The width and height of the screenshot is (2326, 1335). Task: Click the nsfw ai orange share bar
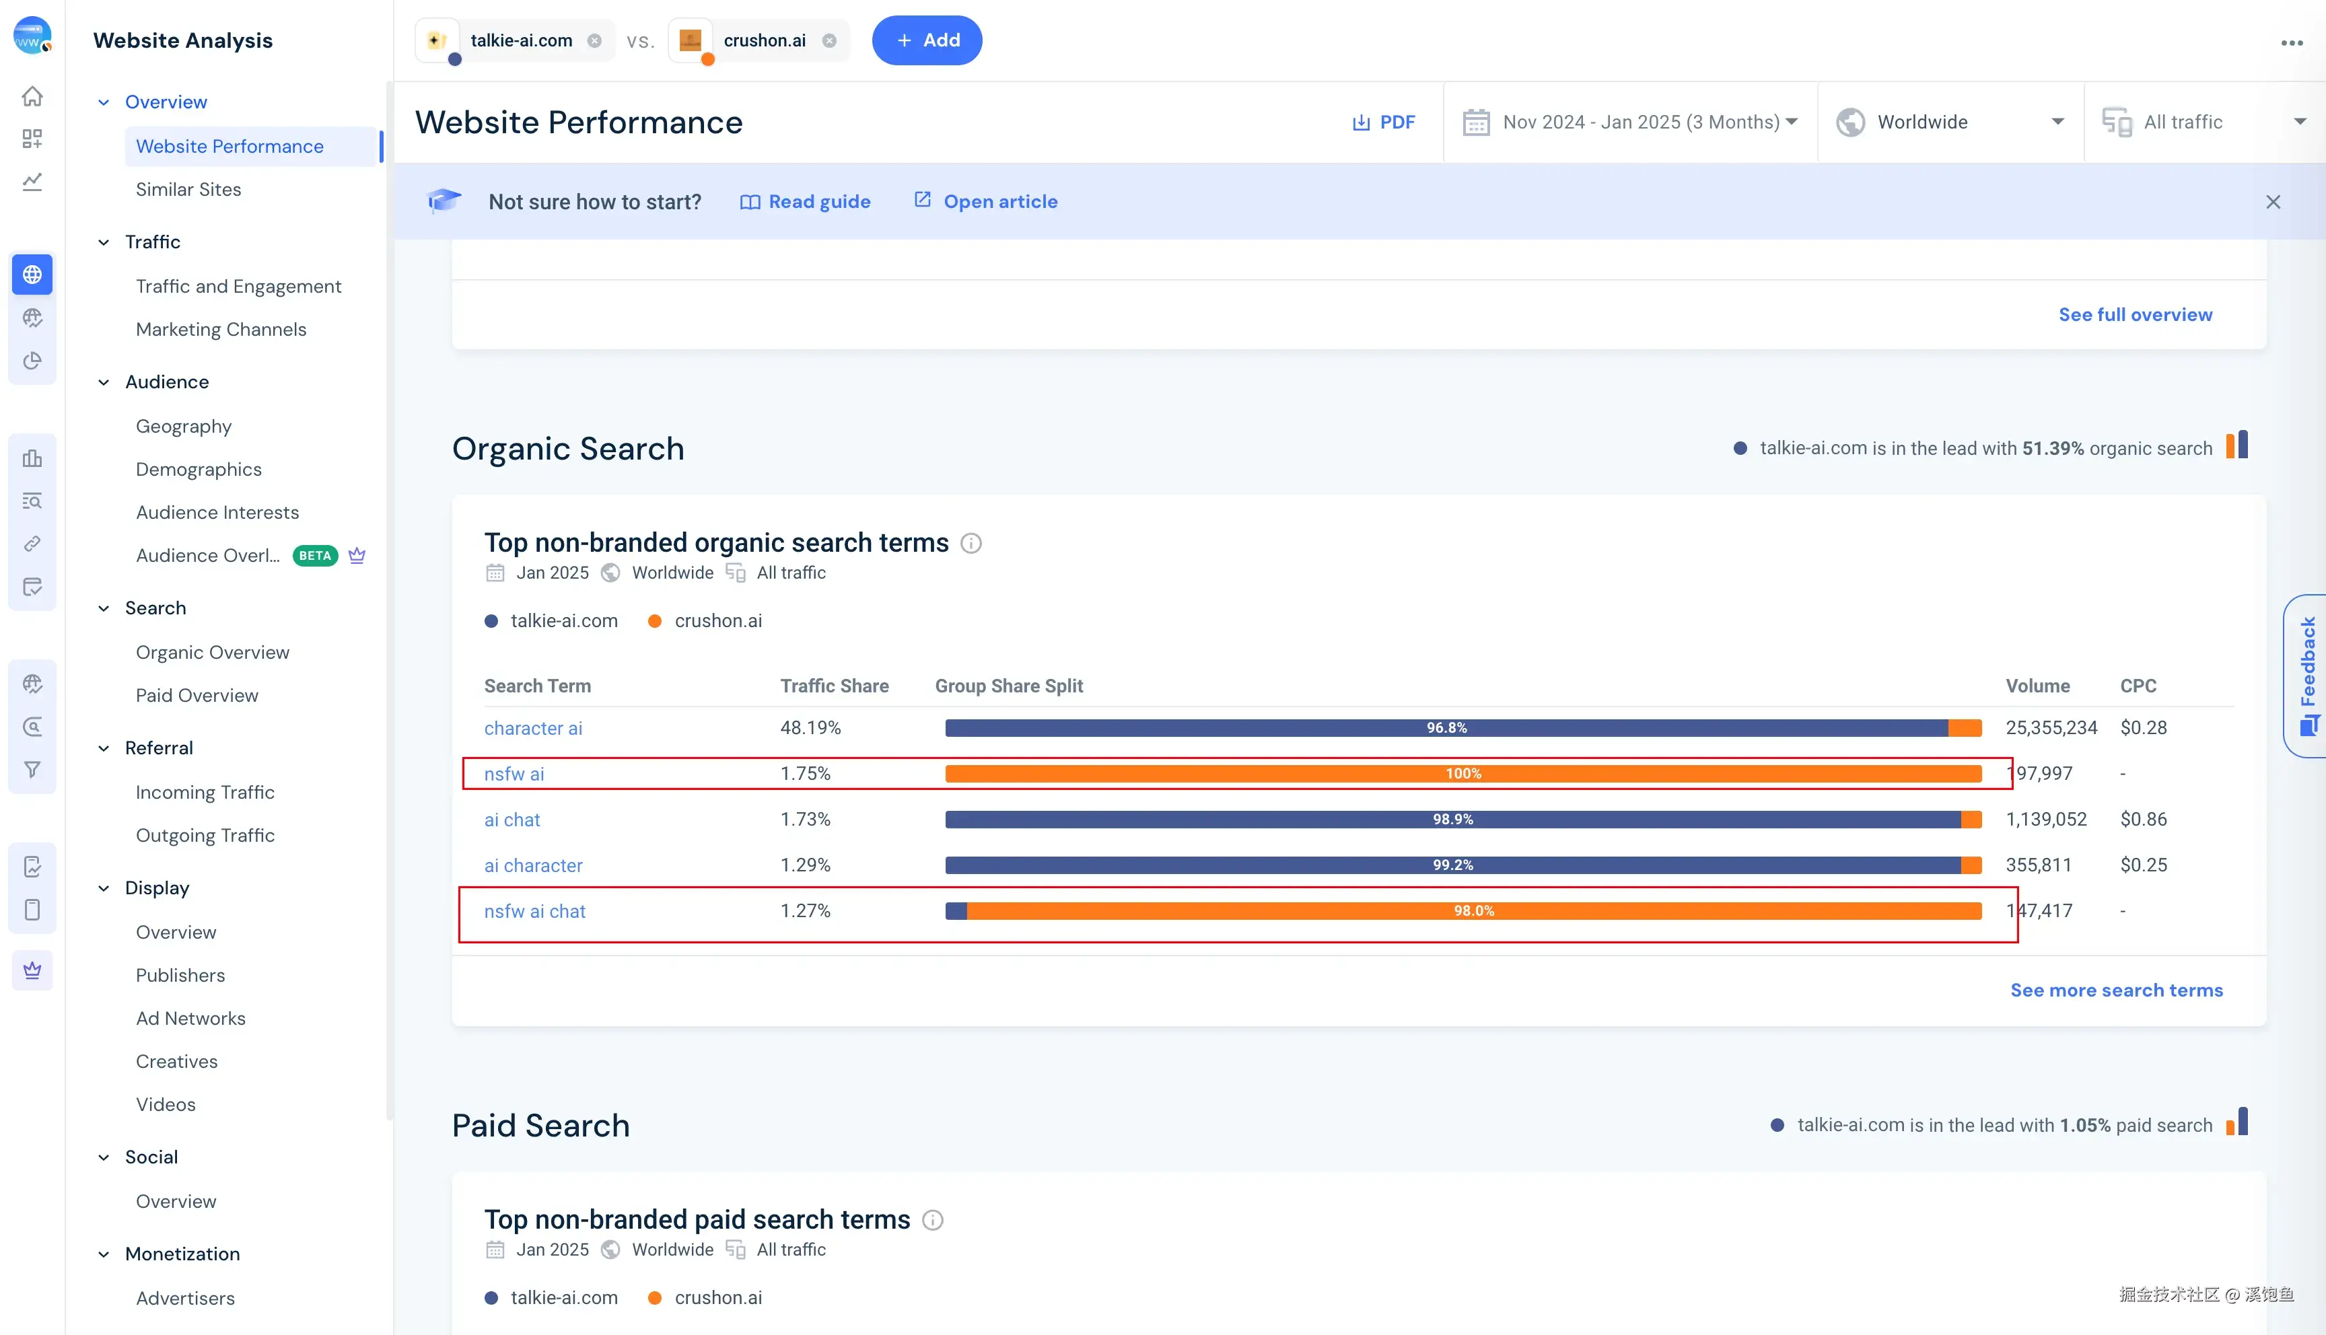[x=1462, y=774]
